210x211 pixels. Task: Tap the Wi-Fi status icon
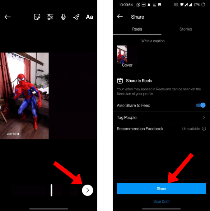coord(182,5)
